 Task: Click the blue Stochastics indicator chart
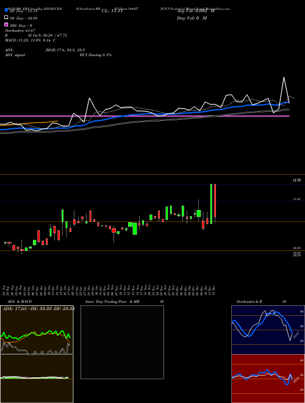(268, 330)
